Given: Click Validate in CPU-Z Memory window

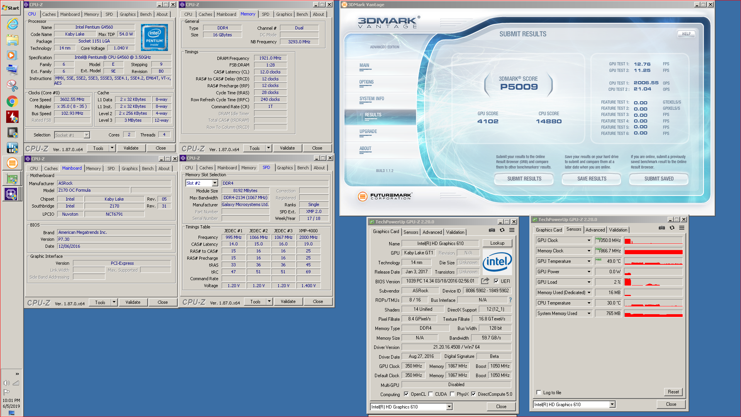Looking at the screenshot, I should [x=287, y=148].
